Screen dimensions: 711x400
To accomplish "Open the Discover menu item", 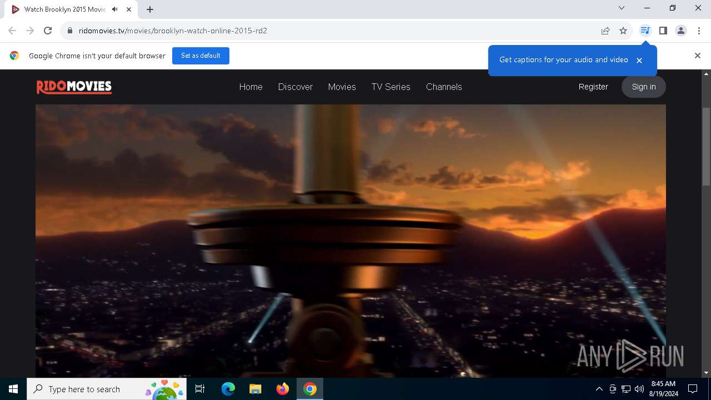I will tap(296, 87).
